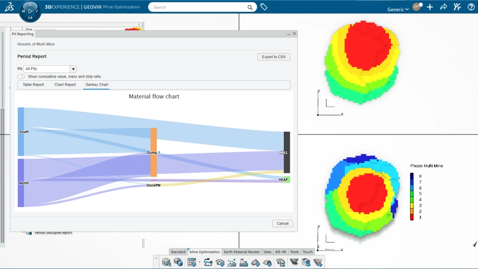Image resolution: width=478 pixels, height=269 pixels.
Task: Switch to the Table Report tab
Action: [x=33, y=85]
